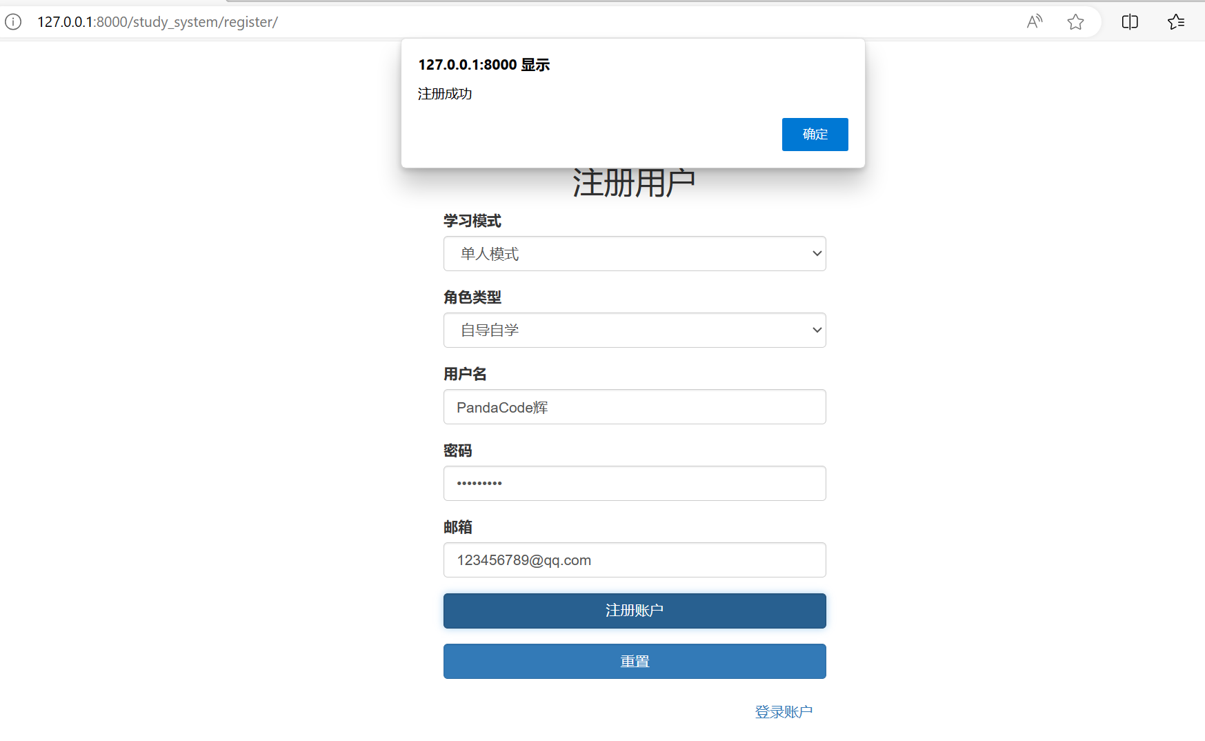Click the 用户名 input field
The height and width of the screenshot is (741, 1205).
pos(635,407)
